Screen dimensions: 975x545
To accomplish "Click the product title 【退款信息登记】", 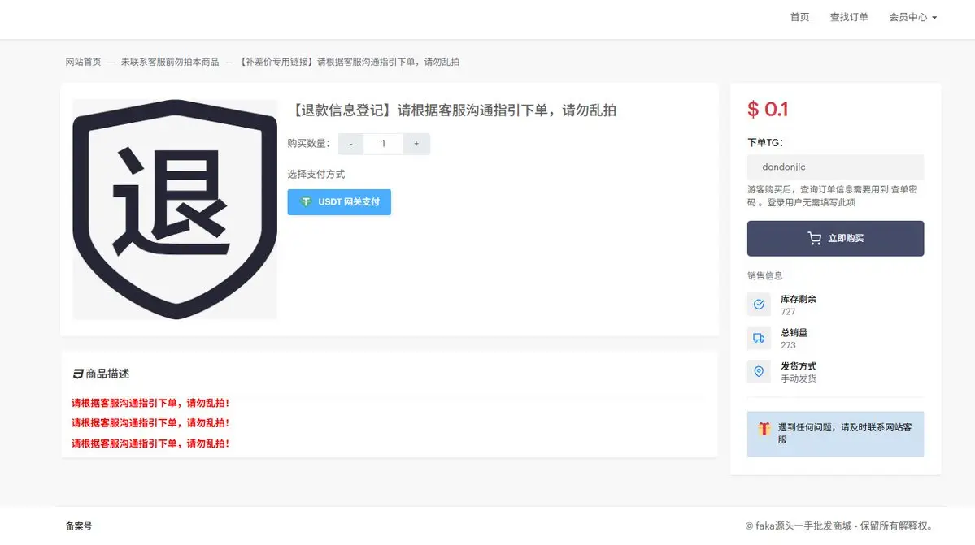I will click(x=453, y=110).
